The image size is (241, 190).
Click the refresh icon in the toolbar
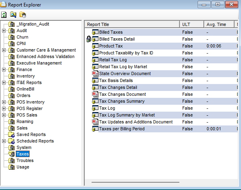pos(4,15)
